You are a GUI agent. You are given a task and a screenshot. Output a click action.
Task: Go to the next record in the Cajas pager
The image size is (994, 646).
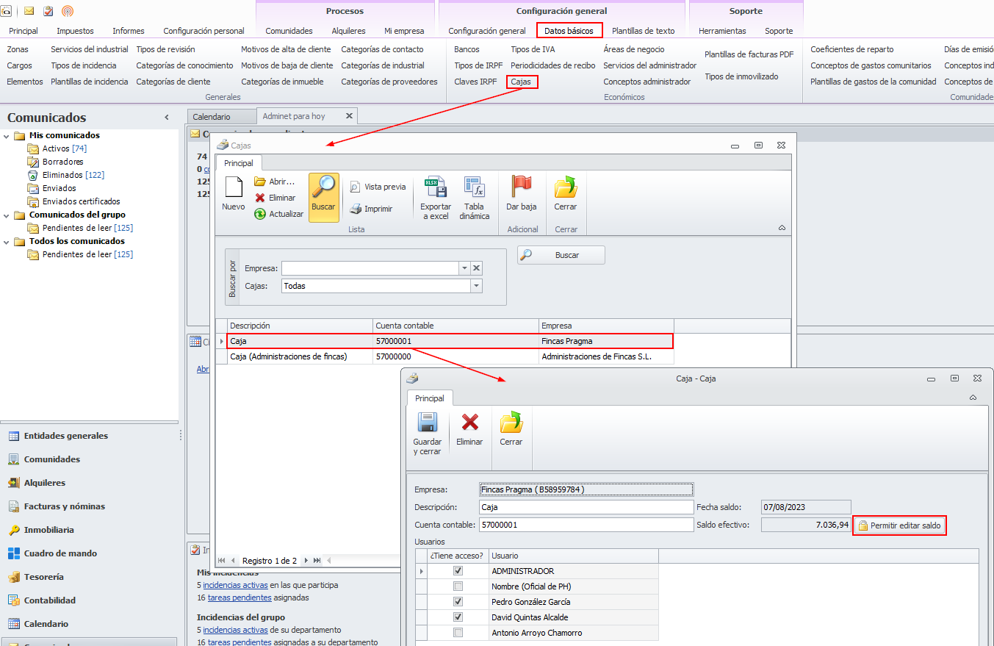coord(306,561)
